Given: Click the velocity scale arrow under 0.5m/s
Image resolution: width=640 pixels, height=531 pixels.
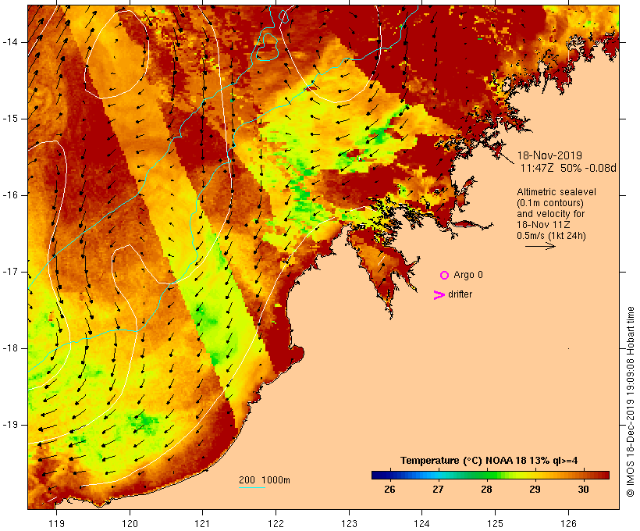Looking at the screenshot, I should click(540, 246).
